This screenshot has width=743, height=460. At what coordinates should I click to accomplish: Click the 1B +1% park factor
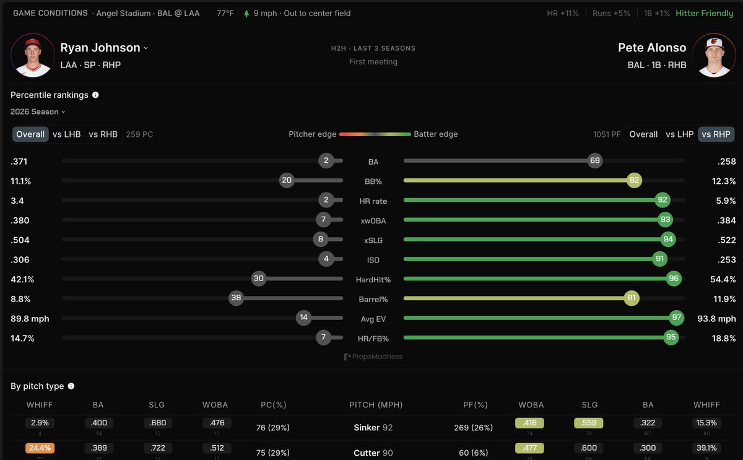click(657, 13)
